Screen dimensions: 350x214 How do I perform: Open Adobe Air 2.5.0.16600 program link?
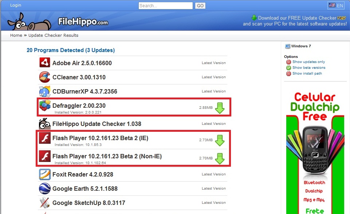pyautogui.click(x=82, y=63)
